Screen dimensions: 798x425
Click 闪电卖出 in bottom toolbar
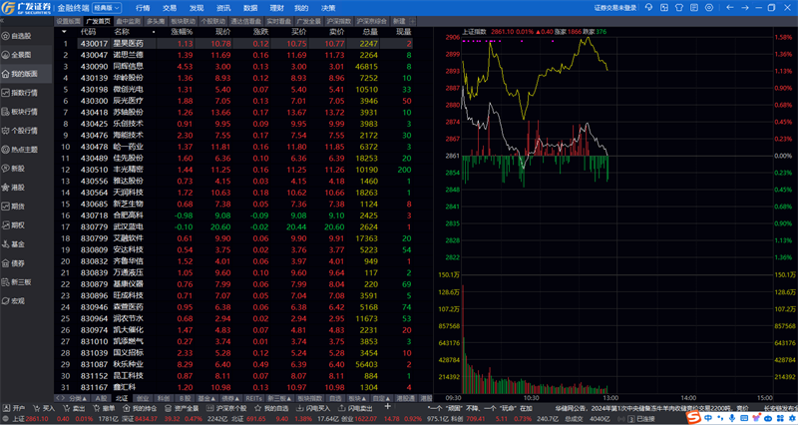pos(356,408)
